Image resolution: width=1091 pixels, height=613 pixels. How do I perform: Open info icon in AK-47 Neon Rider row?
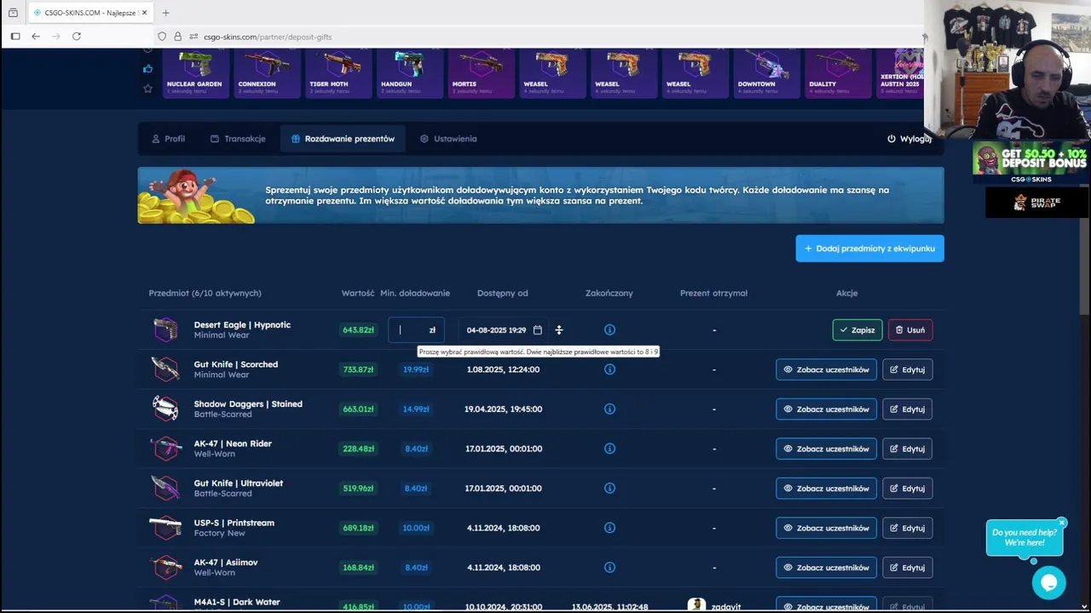609,449
